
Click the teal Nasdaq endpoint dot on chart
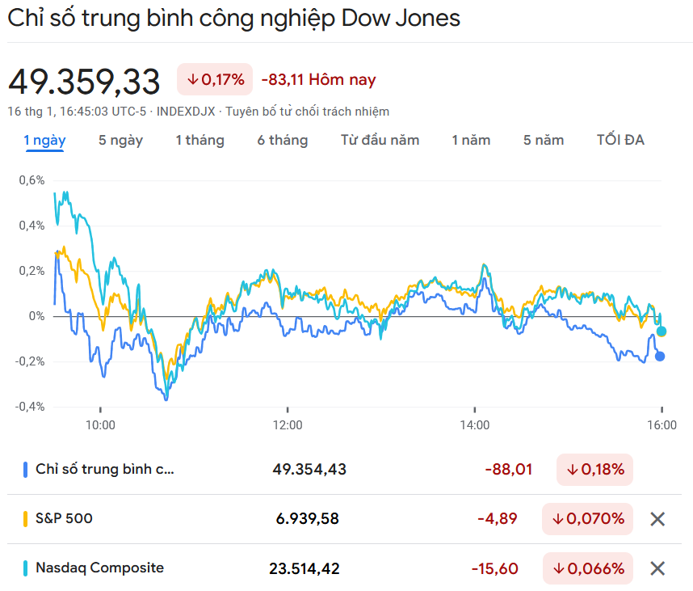coord(661,331)
